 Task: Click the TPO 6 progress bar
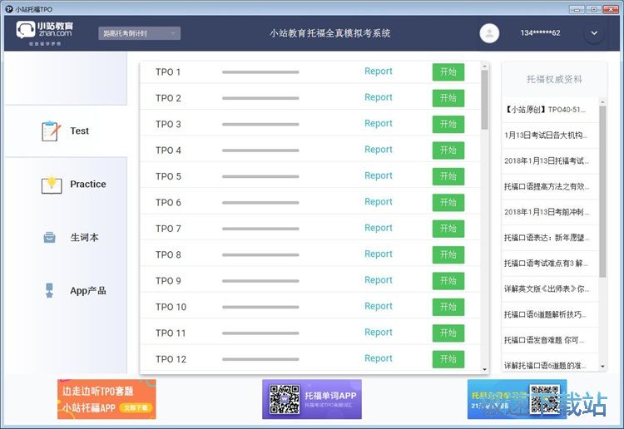point(260,203)
